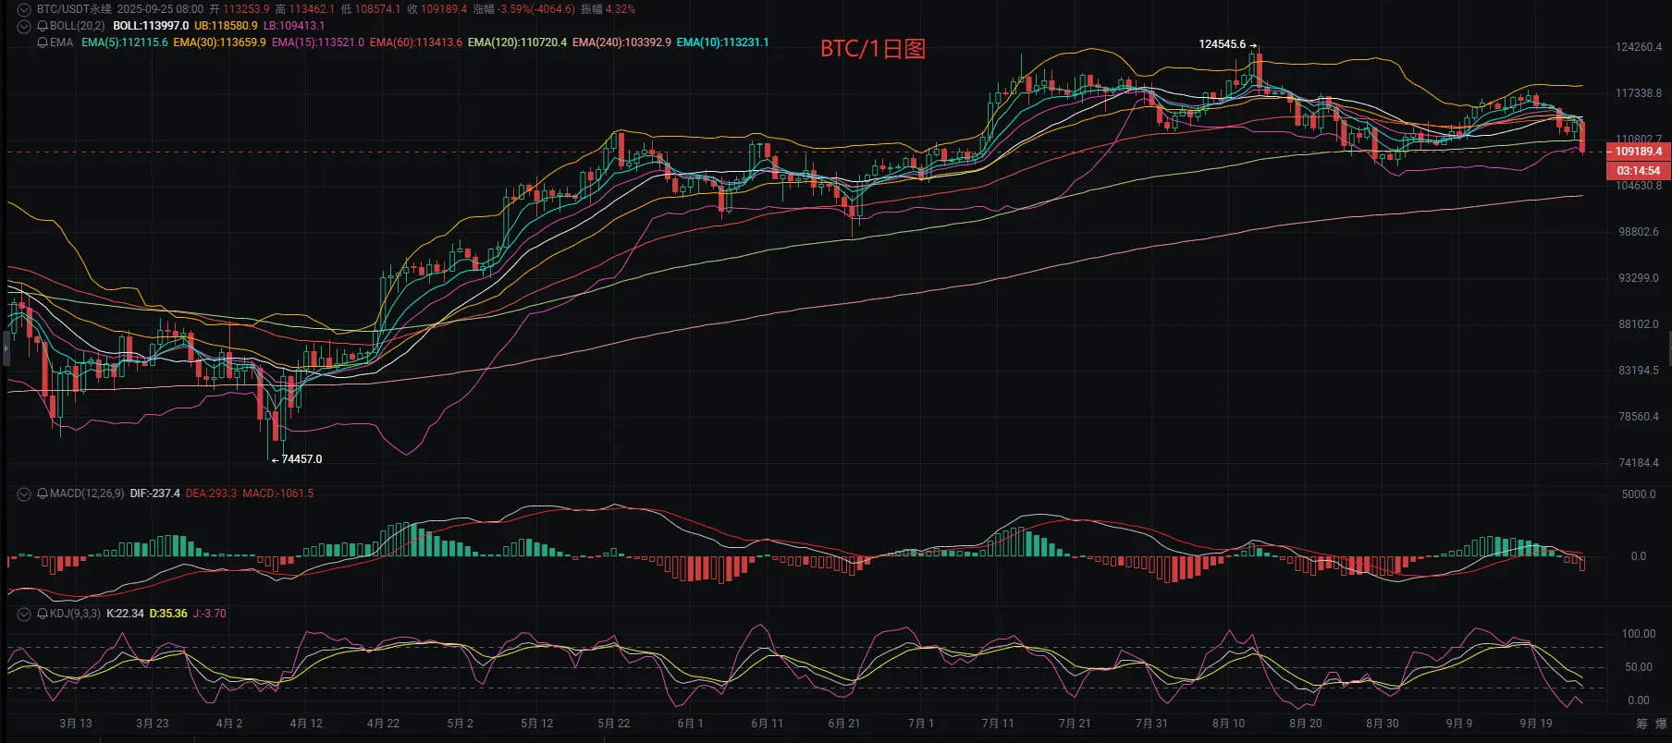1672x743 pixels.
Task: Select the EMA(30) value 113659.9
Action: tap(219, 43)
